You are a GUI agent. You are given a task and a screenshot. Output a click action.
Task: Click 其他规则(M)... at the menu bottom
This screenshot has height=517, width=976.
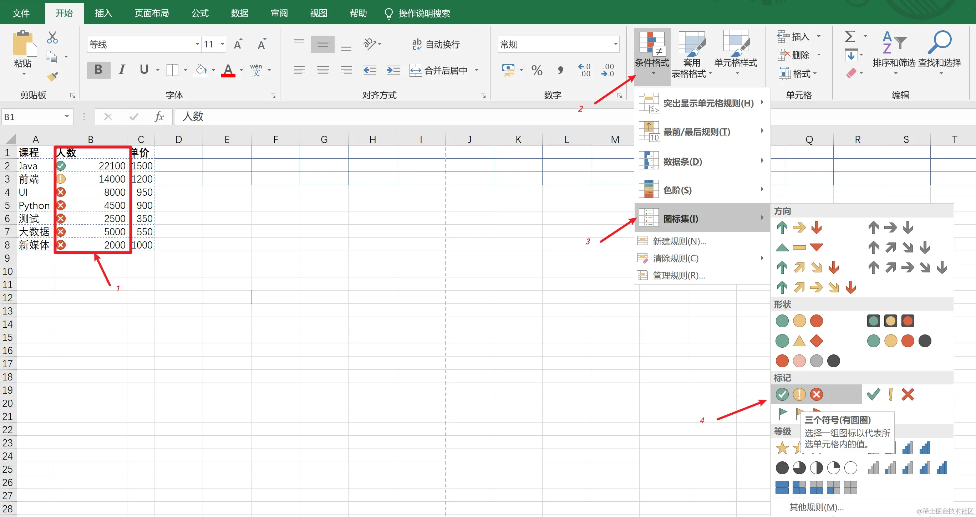(x=816, y=507)
